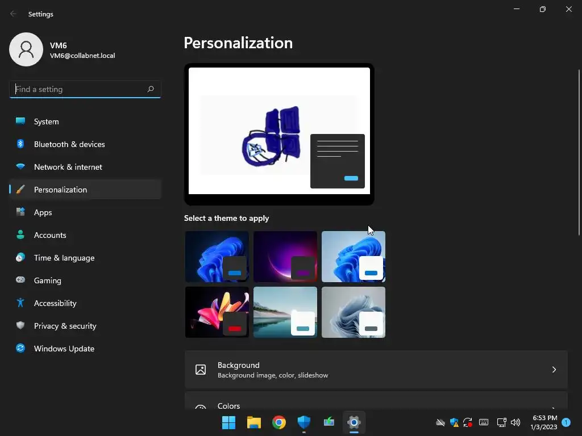
Task: Apply the Windows dark blue bloom theme
Action: [x=217, y=257]
